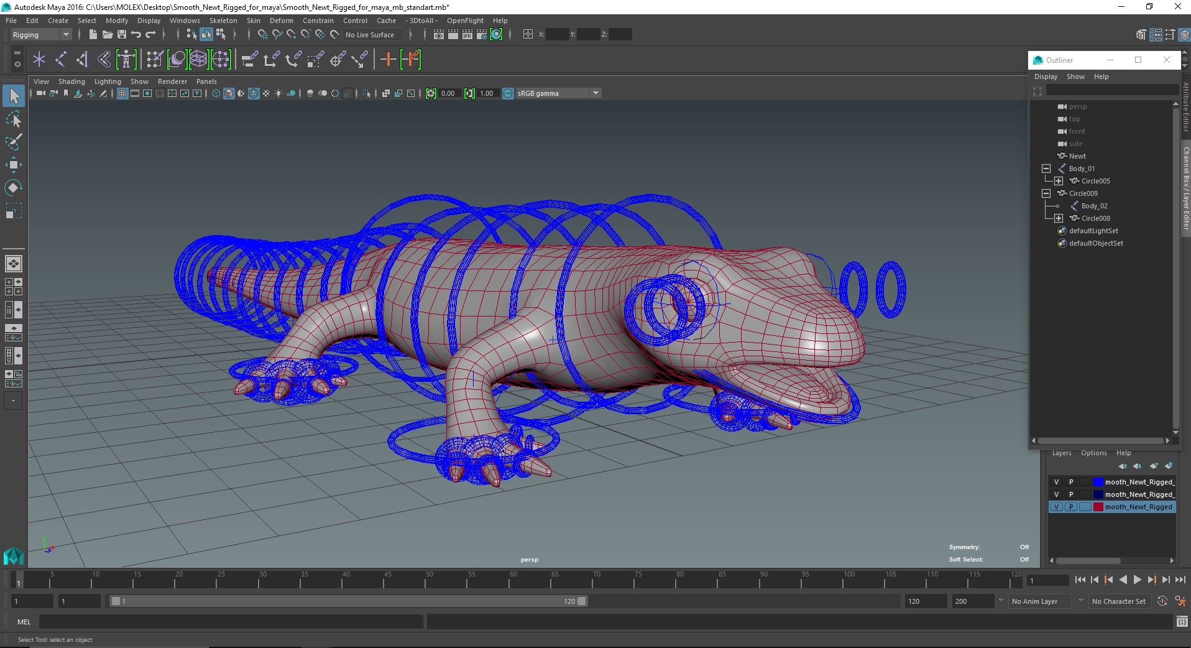Open the Skeleton menu
Viewport: 1191px width, 648px height.
[223, 21]
